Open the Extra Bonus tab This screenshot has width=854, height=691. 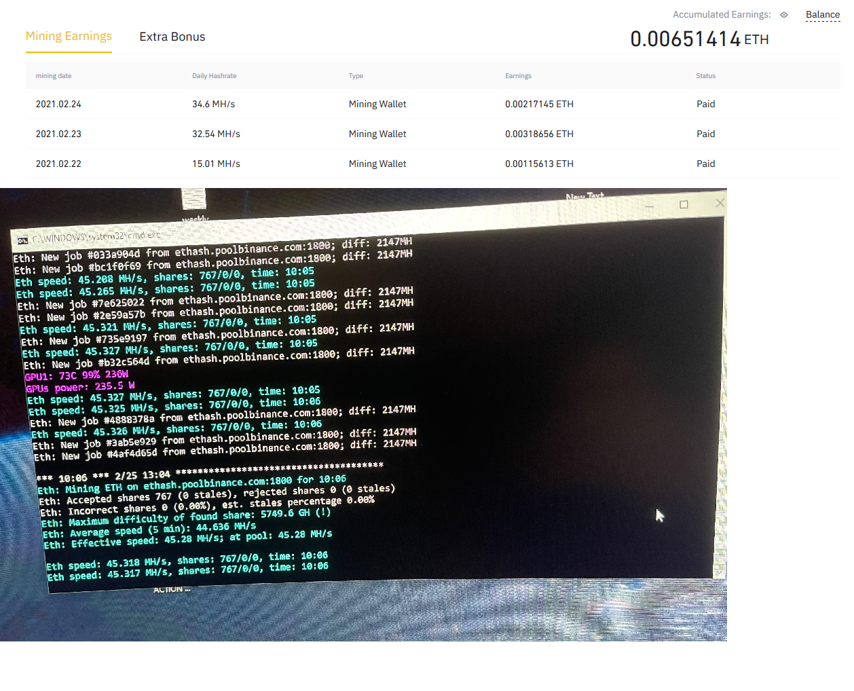172,37
